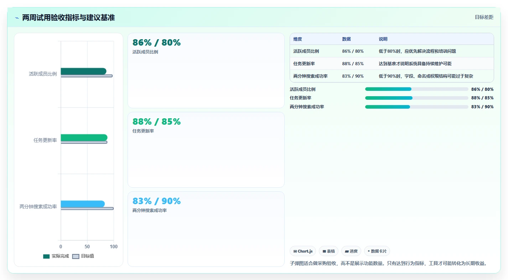This screenshot has width=508, height=280.
Task: Click the note 达到基准才说明系统具备持续维护可能
Action: point(415,64)
